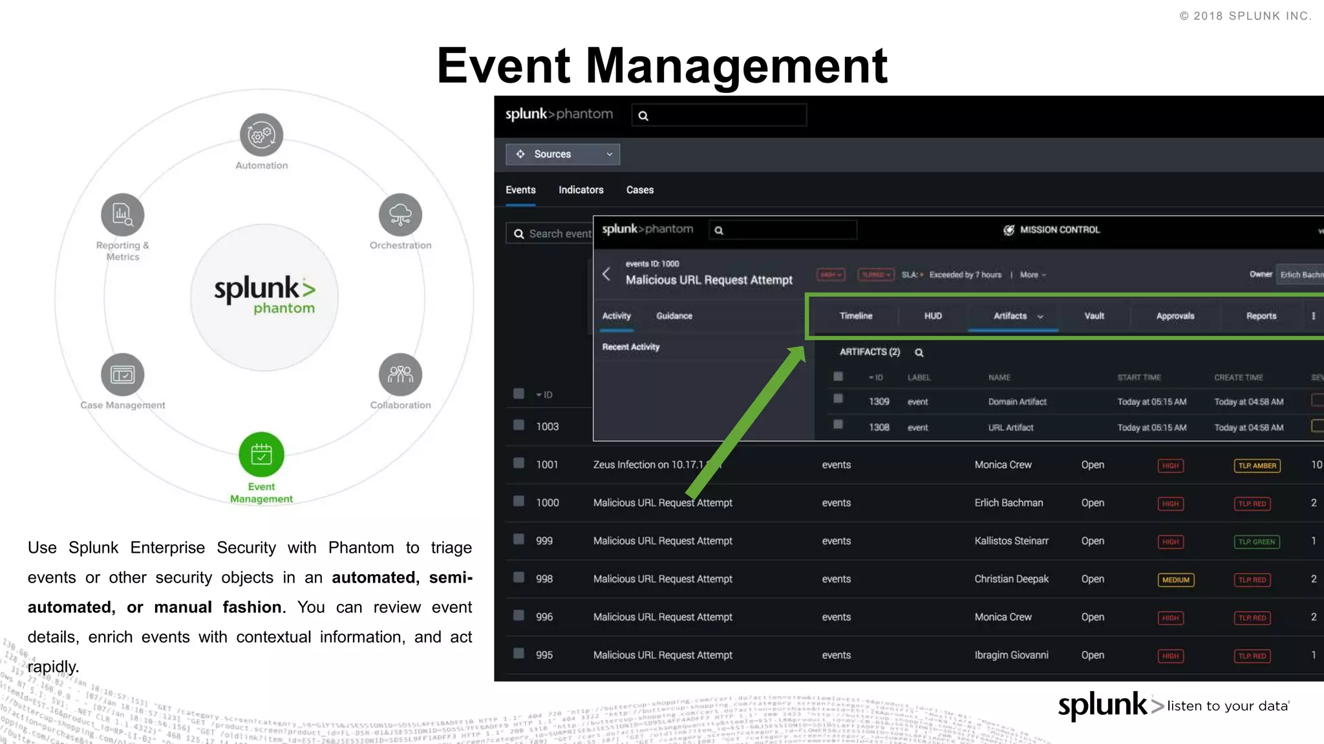Open the Sources dropdown

coord(562,154)
